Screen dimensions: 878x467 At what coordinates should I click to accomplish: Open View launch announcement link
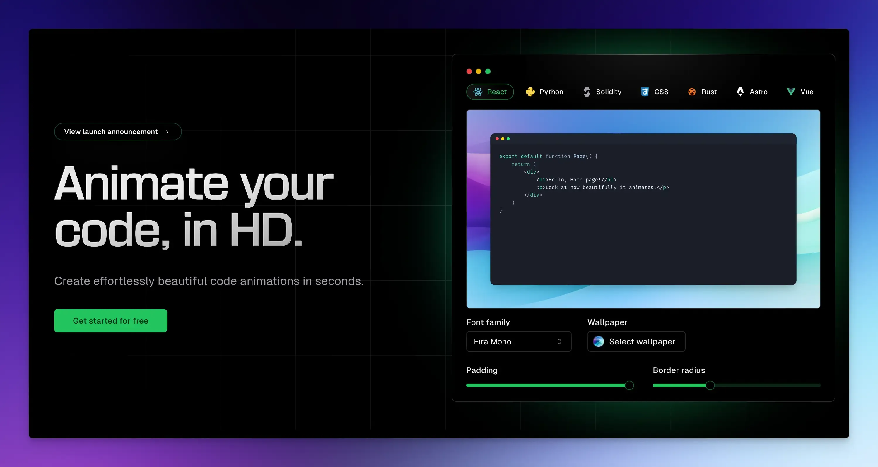coord(111,131)
